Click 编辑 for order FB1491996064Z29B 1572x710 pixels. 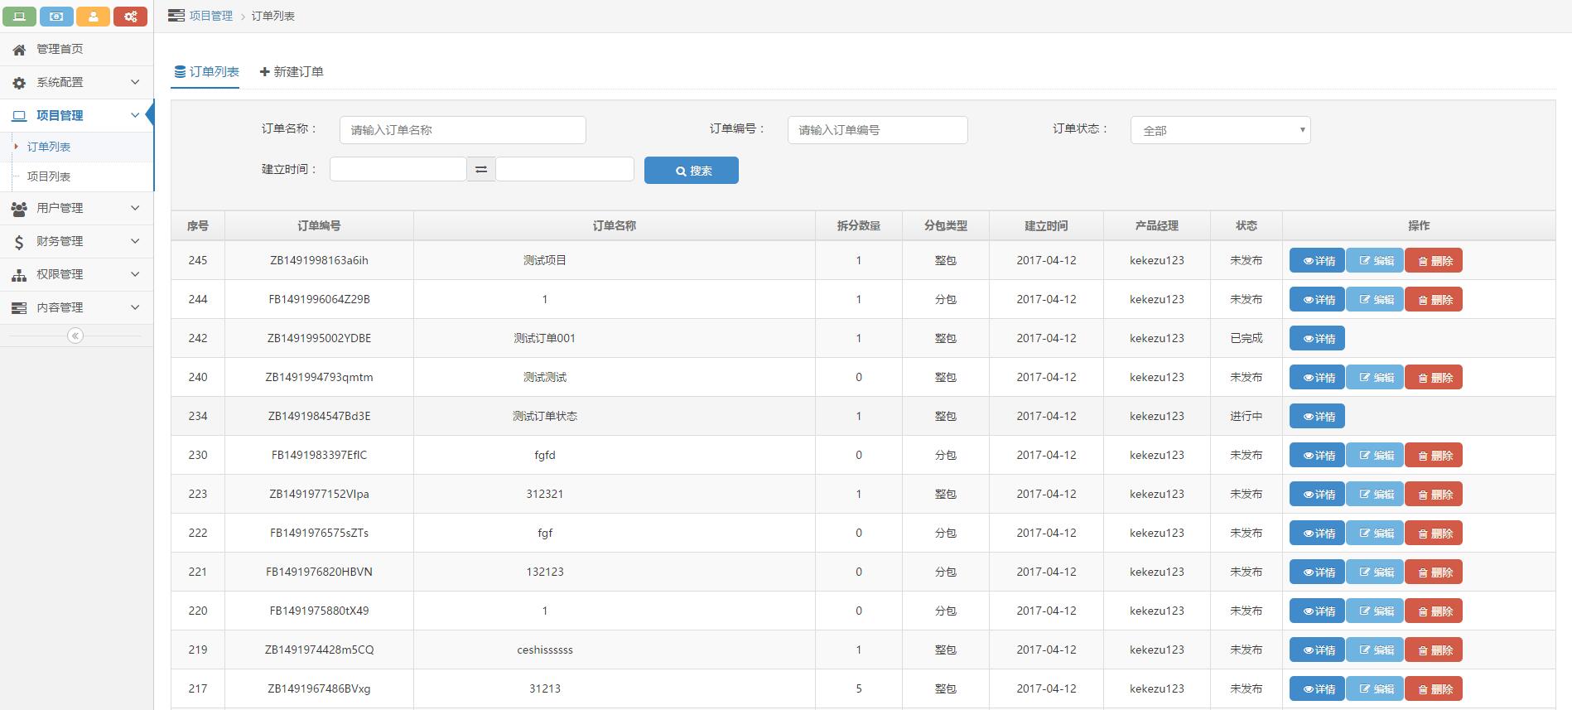(x=1375, y=300)
